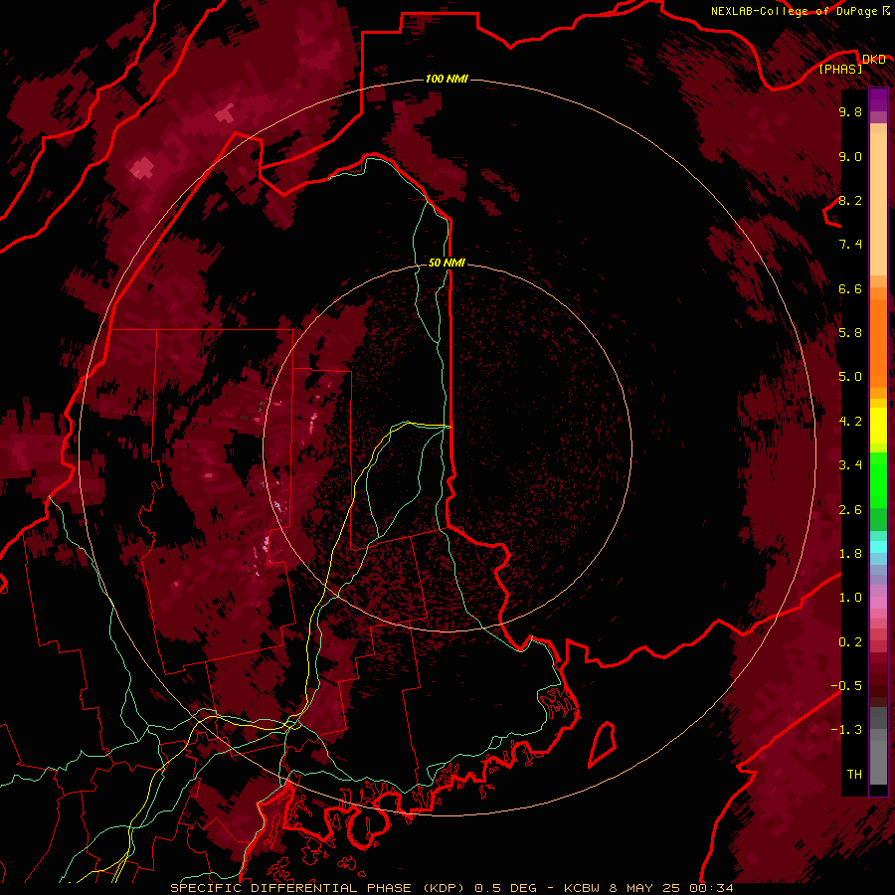Select the 9.8 value on color scale
Screen dimensions: 895x895
pyautogui.click(x=850, y=112)
